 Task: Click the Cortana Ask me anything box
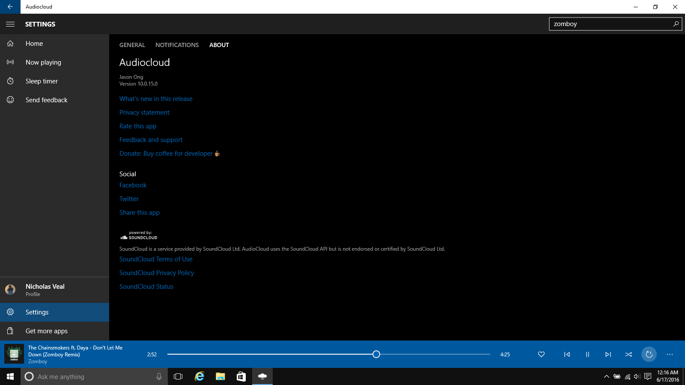coord(94,376)
